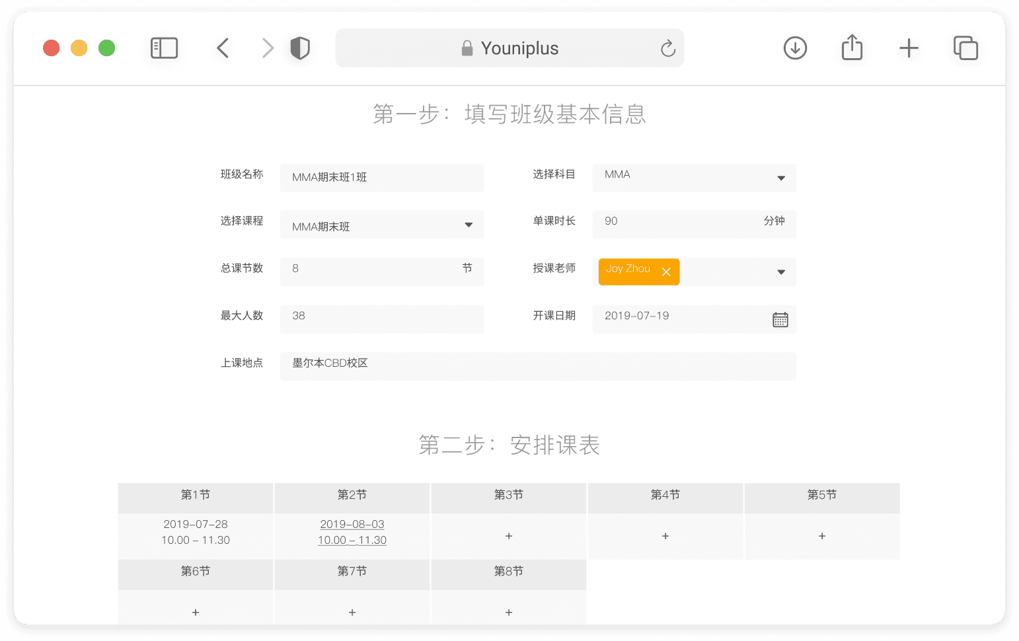Open the downloads icon
The width and height of the screenshot is (1019, 641).
pyautogui.click(x=795, y=48)
